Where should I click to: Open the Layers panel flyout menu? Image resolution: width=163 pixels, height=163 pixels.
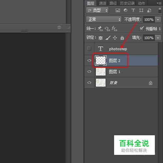(x=159, y=3)
